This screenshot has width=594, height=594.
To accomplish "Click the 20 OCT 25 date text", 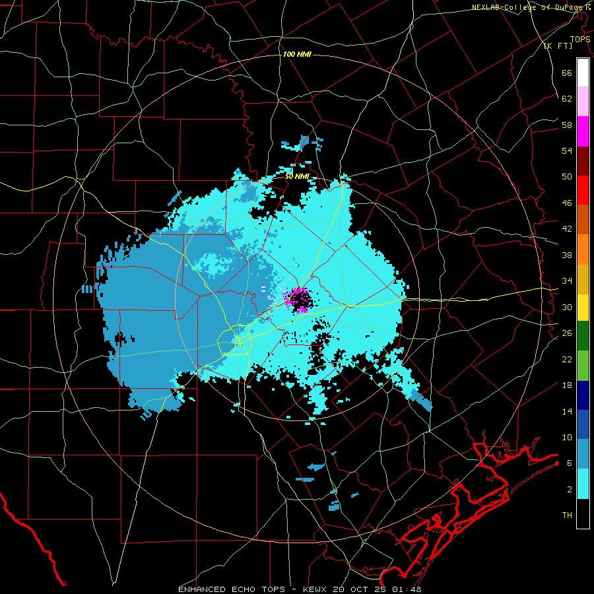I will [x=360, y=589].
